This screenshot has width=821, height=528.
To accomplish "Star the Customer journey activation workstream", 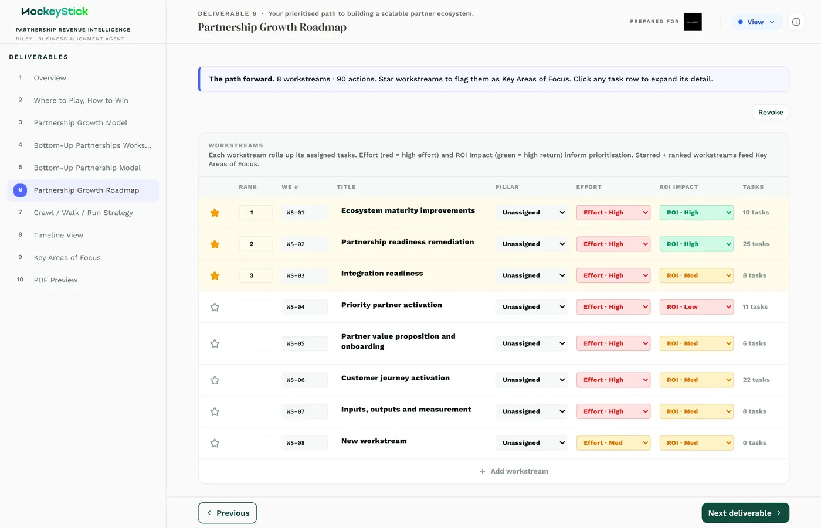I will [215, 380].
